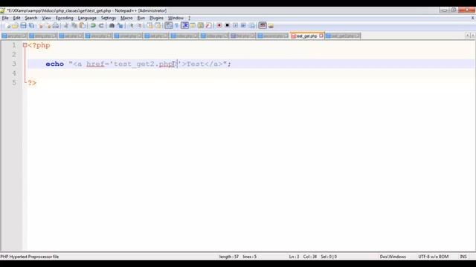This screenshot has height=267, width=476.
Task: Click the Cut scissors icon
Action: (x=66, y=26)
